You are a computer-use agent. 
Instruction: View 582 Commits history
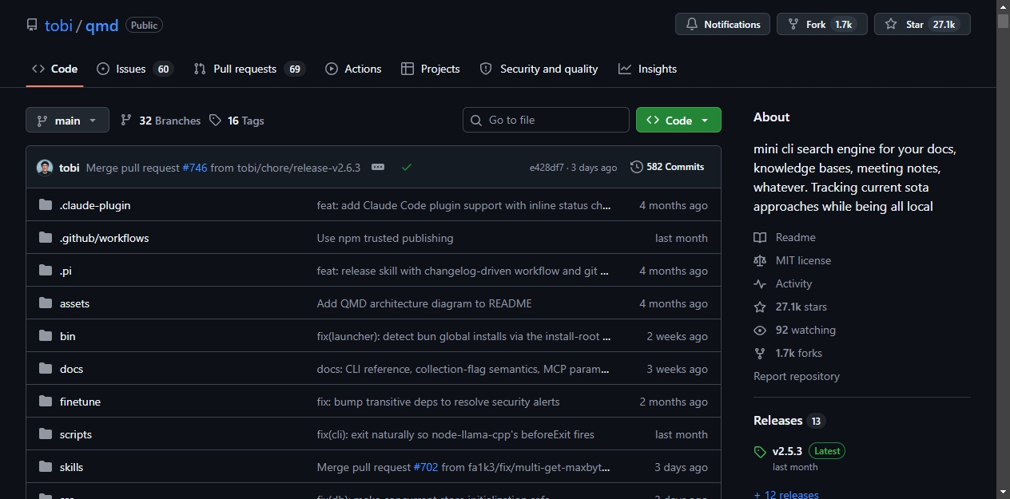click(x=667, y=167)
